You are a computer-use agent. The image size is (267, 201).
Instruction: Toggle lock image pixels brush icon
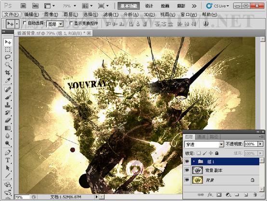(205, 153)
